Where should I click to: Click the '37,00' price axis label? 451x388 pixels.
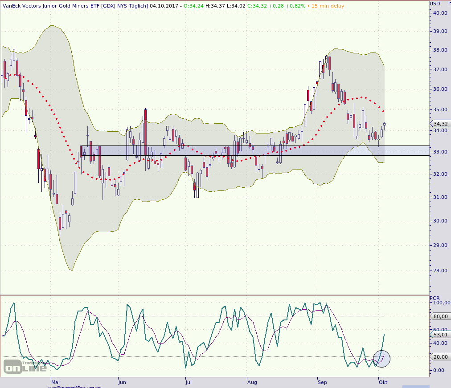click(x=440, y=69)
